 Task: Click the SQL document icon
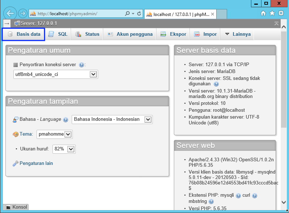pos(51,34)
